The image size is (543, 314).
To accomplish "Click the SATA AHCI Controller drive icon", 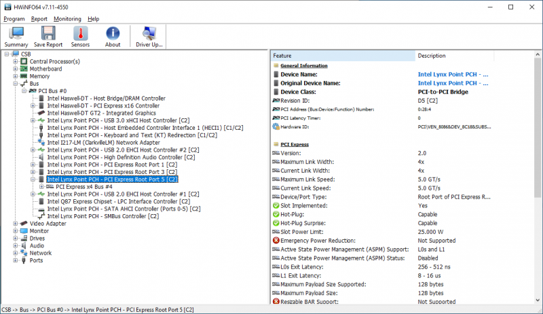I will [x=41, y=209].
